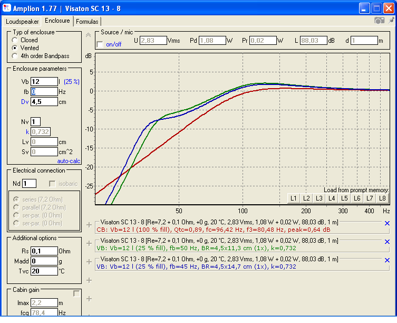This screenshot has width=397, height=323.
Task: Click the Vb volume input field
Action: (44, 82)
